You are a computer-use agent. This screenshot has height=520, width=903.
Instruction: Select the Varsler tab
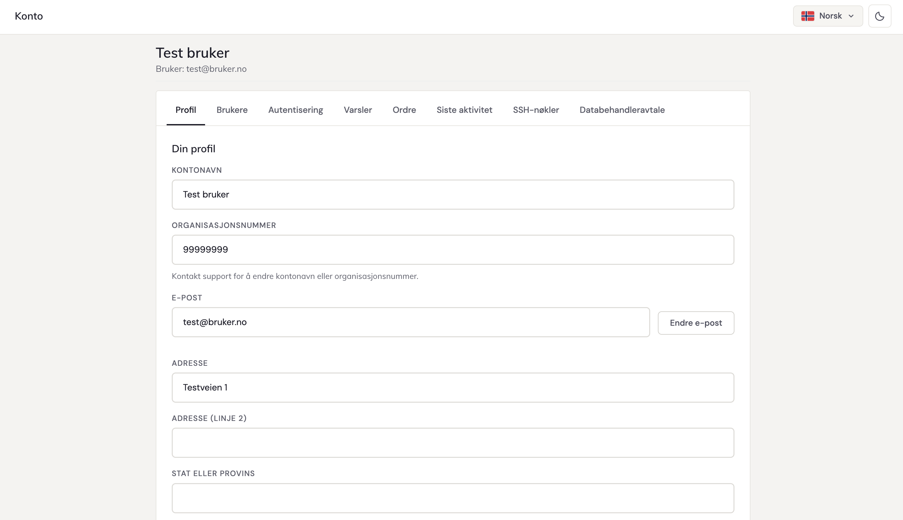pos(357,110)
